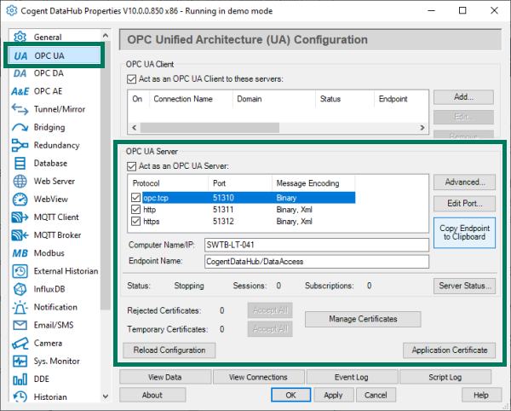511x411 pixels.
Task: Select the Web Server globe icon
Action: tap(20, 181)
